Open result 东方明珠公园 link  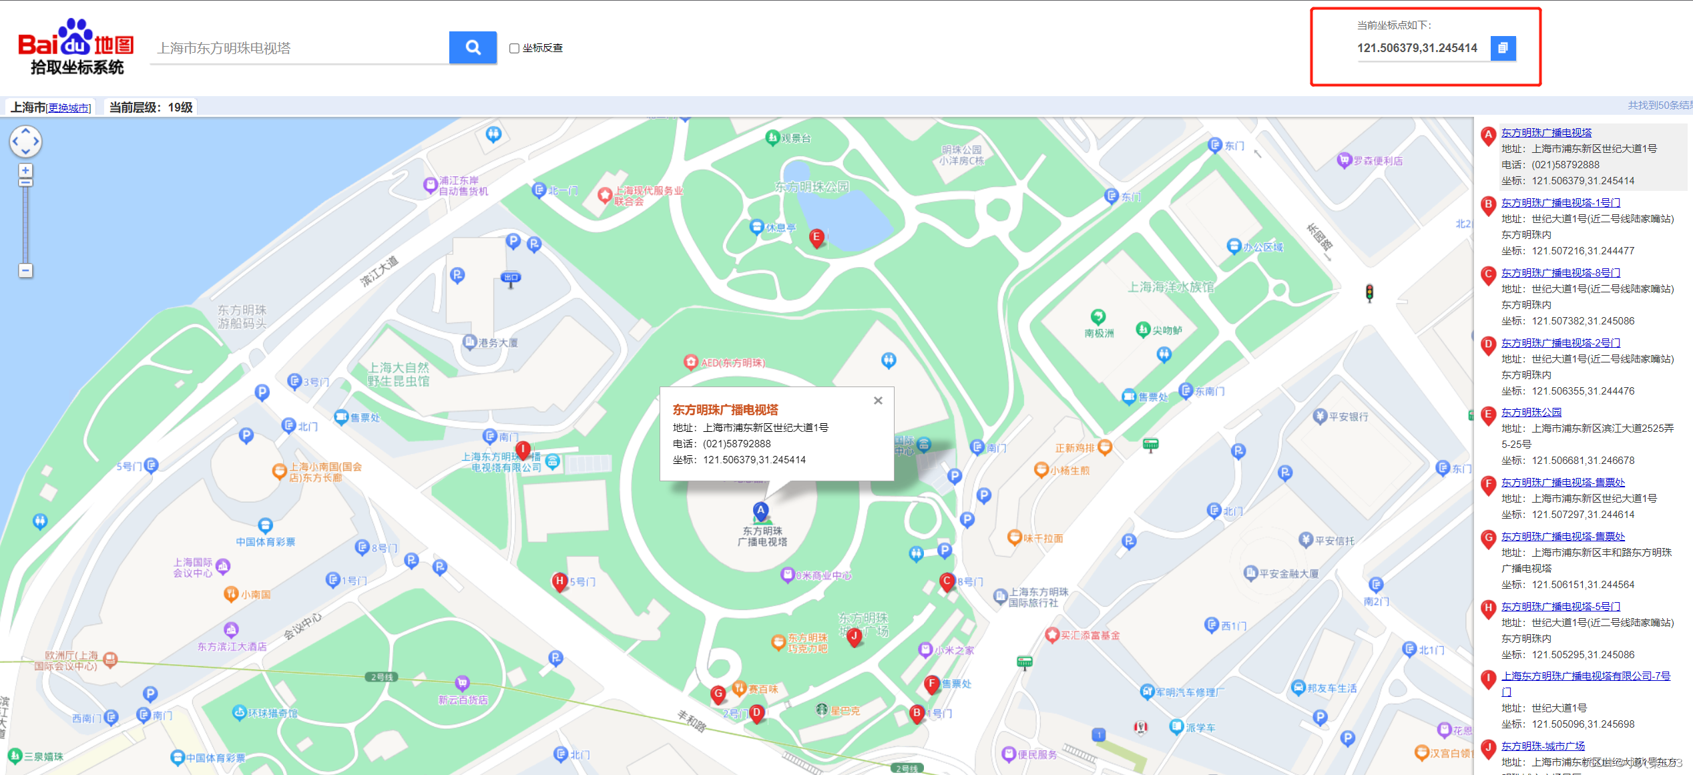point(1531,413)
